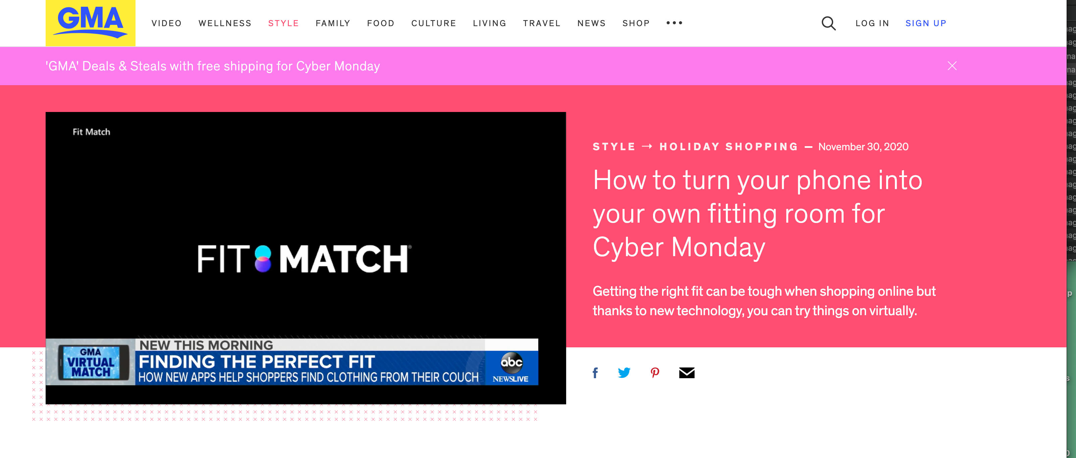Pin article on Pinterest
The width and height of the screenshot is (1076, 458).
[x=655, y=373]
